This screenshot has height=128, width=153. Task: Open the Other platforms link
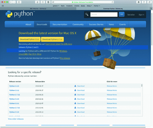39,54
